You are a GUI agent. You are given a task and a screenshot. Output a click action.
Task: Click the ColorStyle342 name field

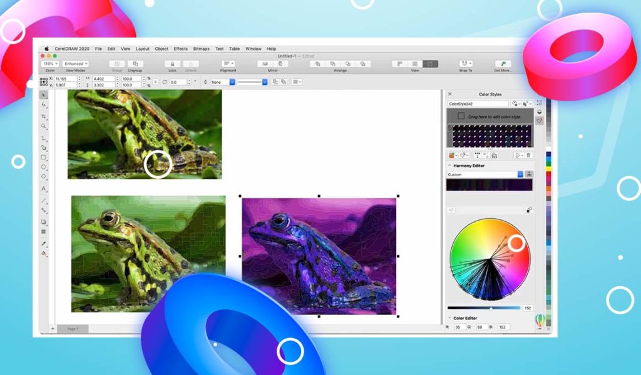coord(478,104)
